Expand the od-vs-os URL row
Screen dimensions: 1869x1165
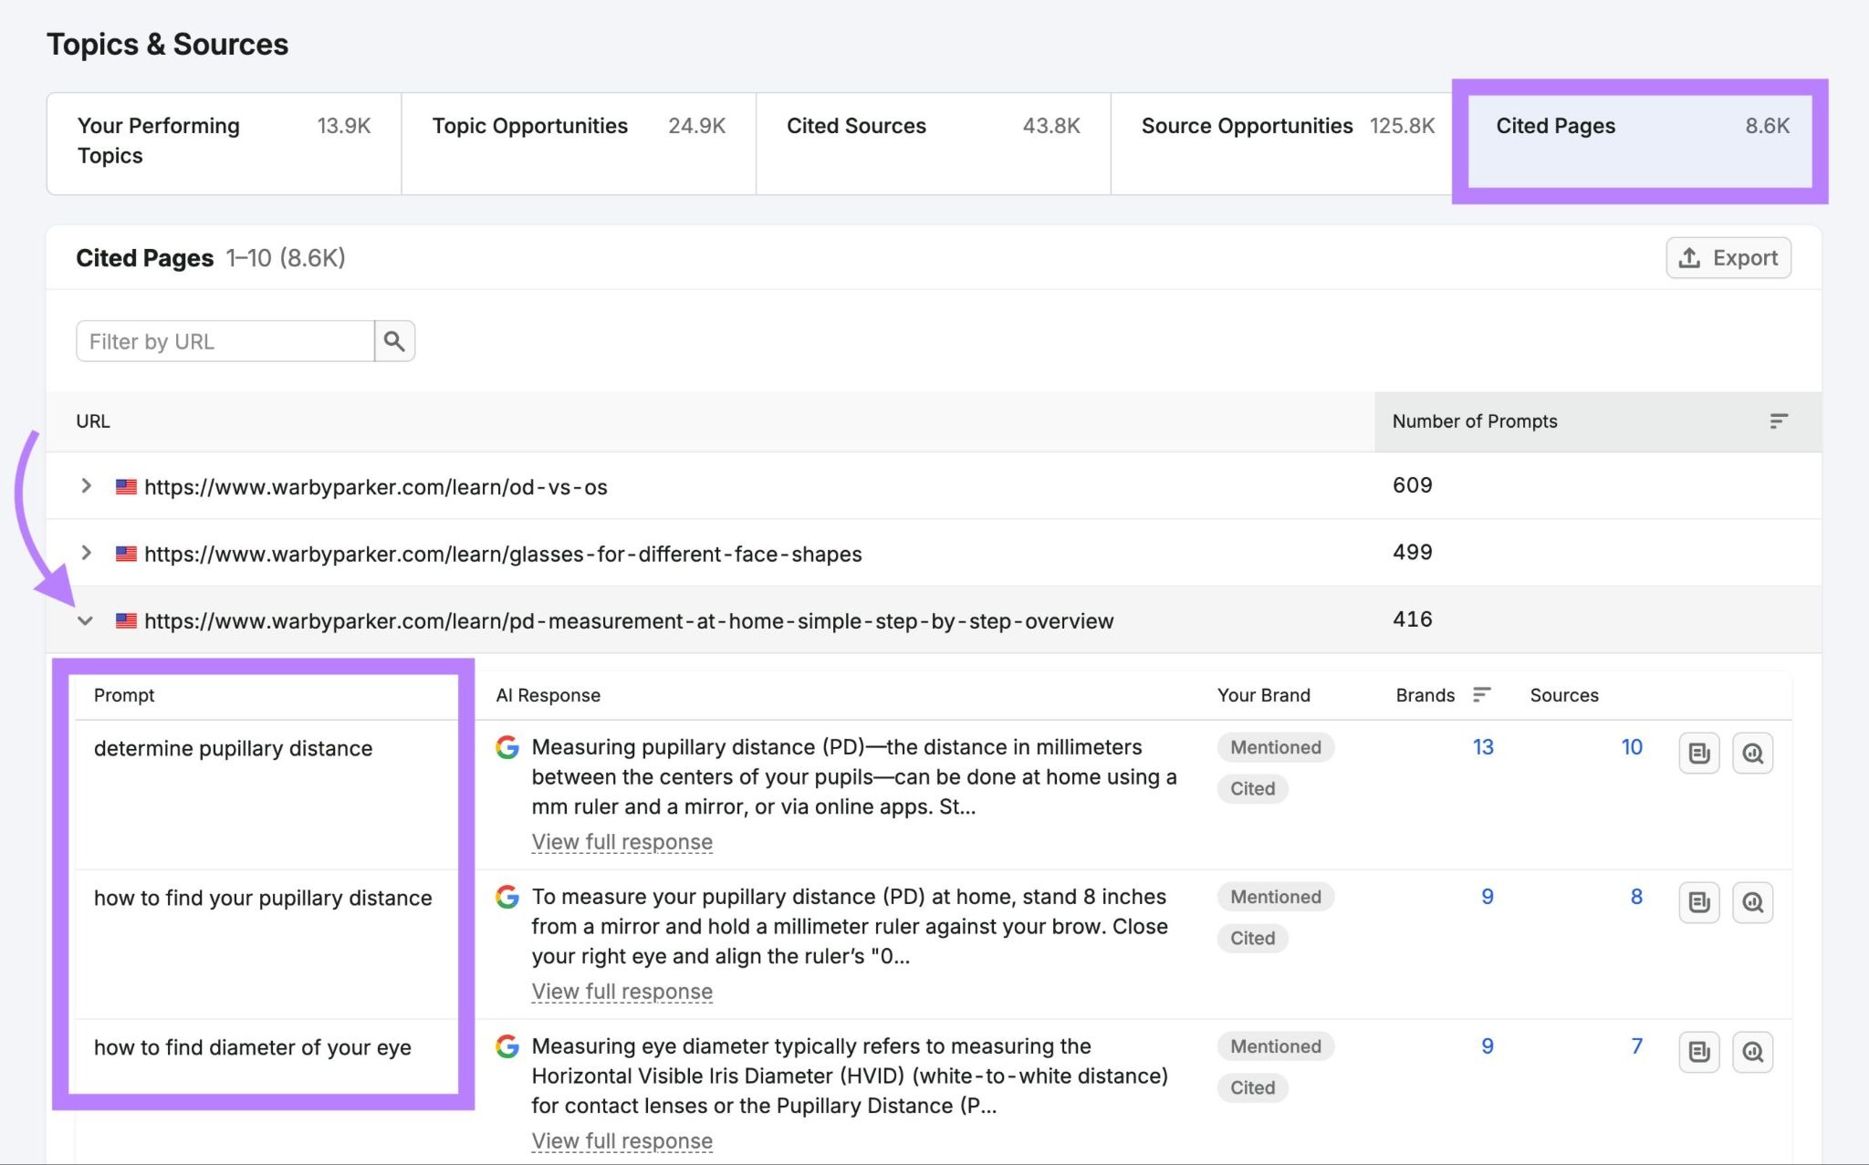(86, 486)
